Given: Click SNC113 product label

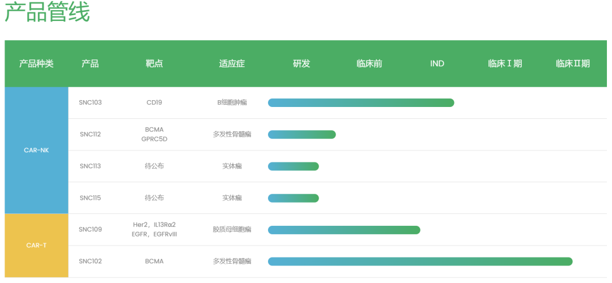Looking at the screenshot, I should point(90,166).
